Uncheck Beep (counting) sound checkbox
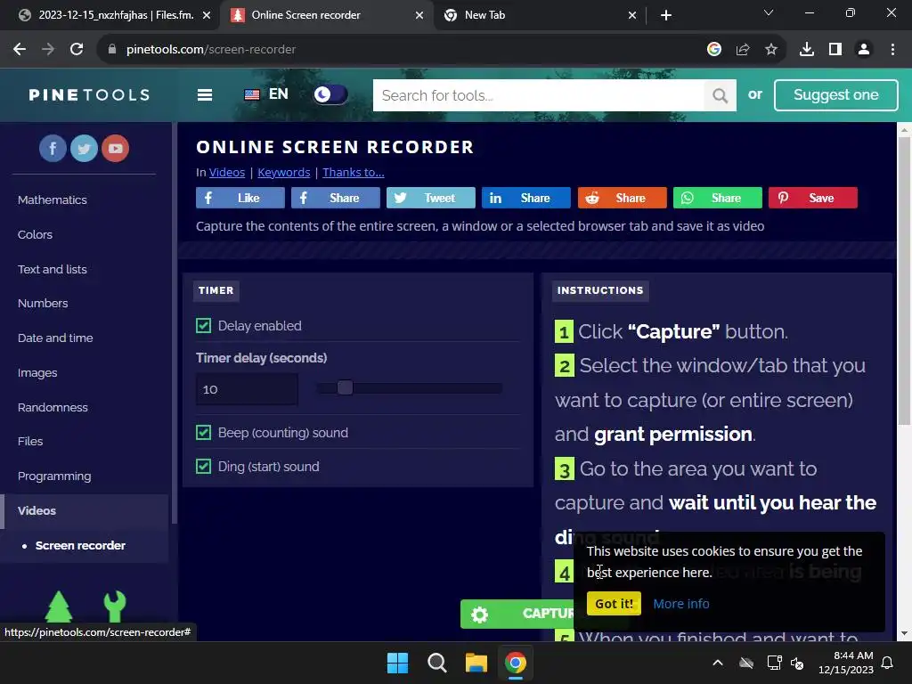The width and height of the screenshot is (912, 684). point(204,433)
